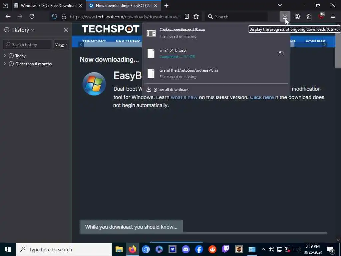Close the History sidebar

click(x=66, y=30)
